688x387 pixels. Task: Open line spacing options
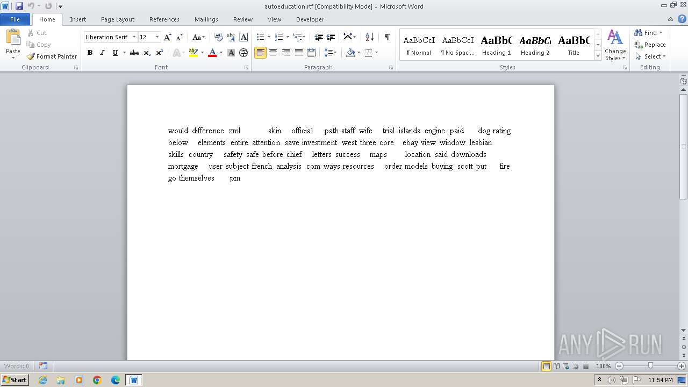pos(330,53)
